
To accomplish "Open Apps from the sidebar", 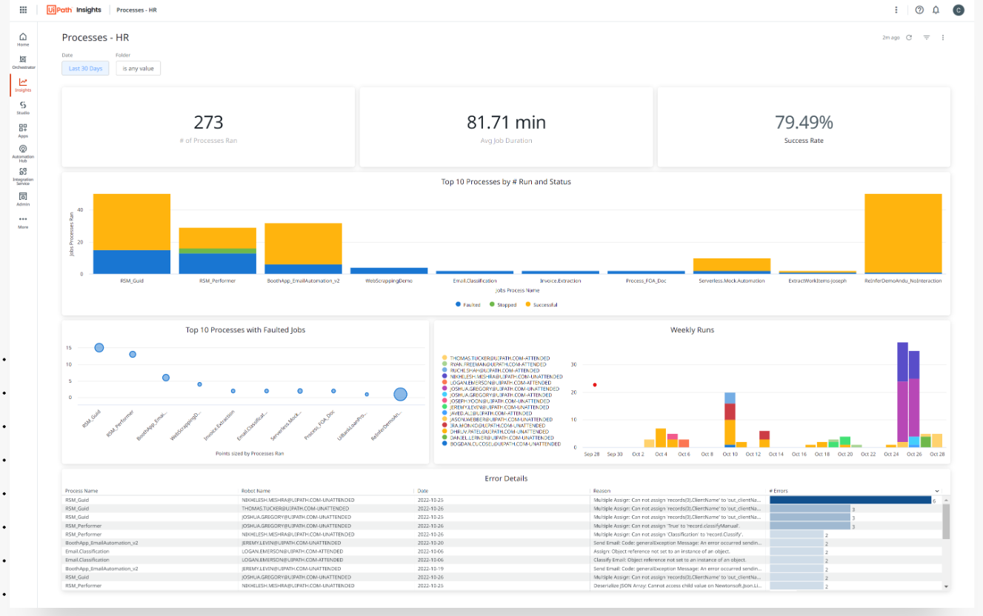I will point(23,131).
